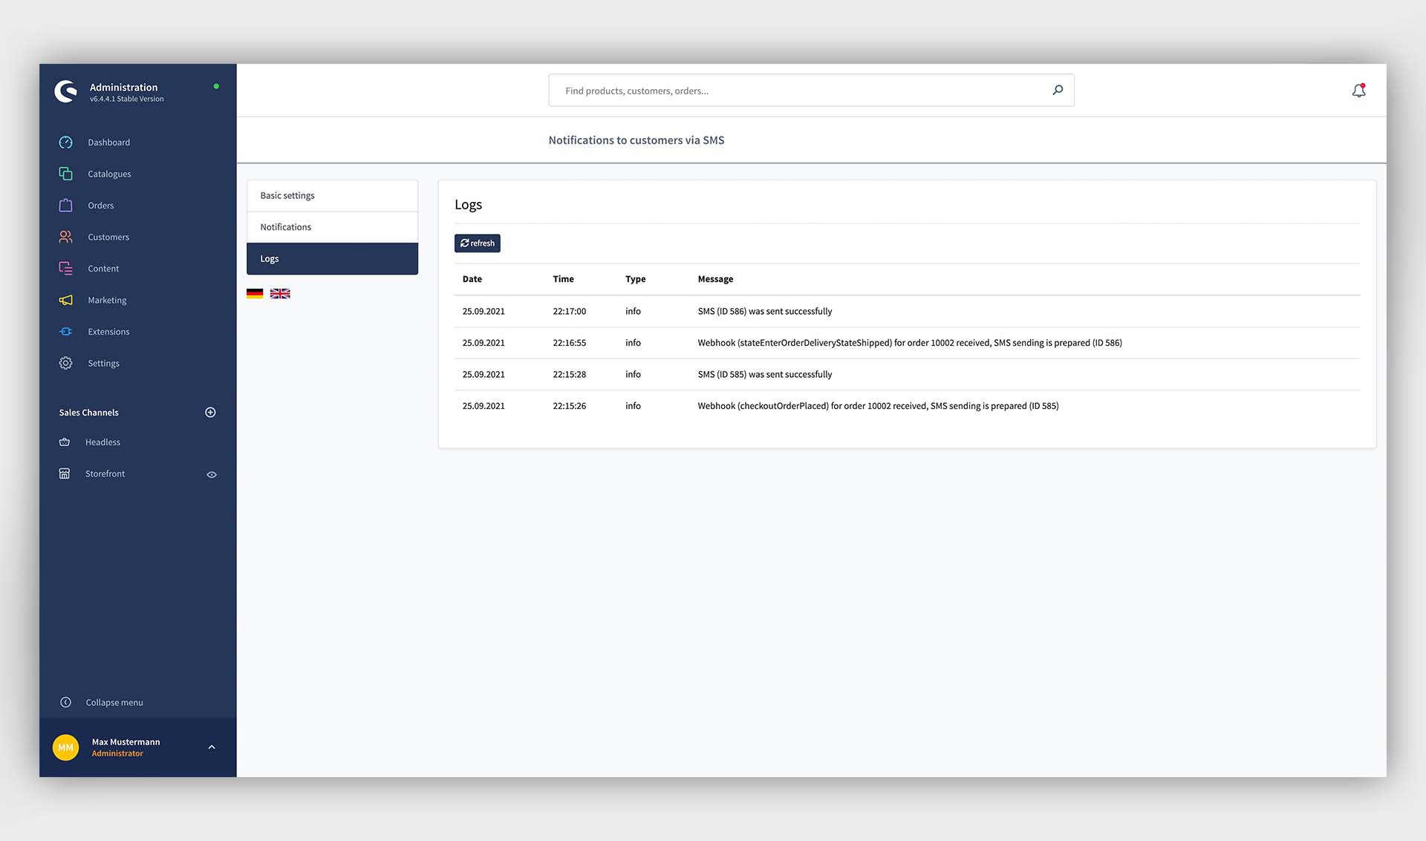Click the Marketing megaphone icon
The image size is (1426, 841).
(65, 300)
